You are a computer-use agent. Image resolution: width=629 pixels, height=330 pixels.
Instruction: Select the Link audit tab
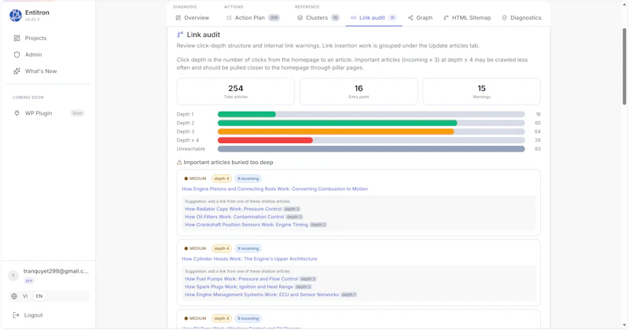click(x=373, y=17)
